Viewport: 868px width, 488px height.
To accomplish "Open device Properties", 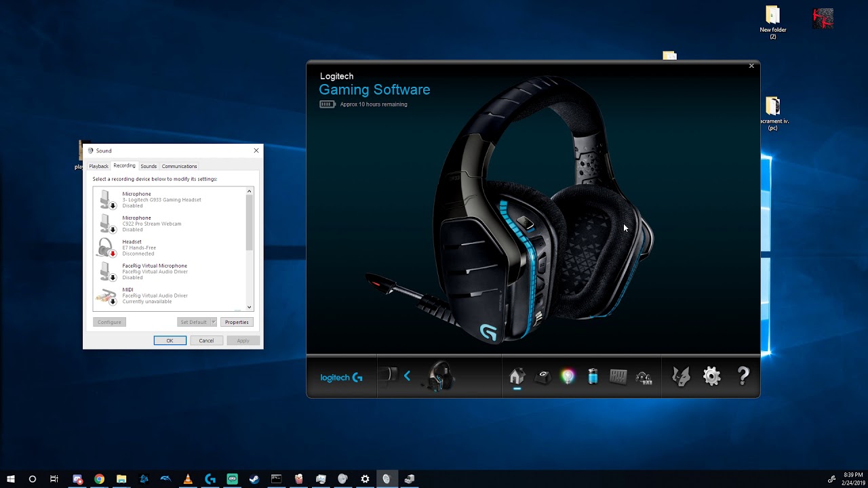I will [237, 322].
